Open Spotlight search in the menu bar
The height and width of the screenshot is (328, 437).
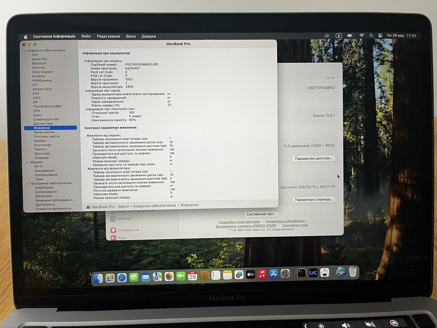pos(371,36)
